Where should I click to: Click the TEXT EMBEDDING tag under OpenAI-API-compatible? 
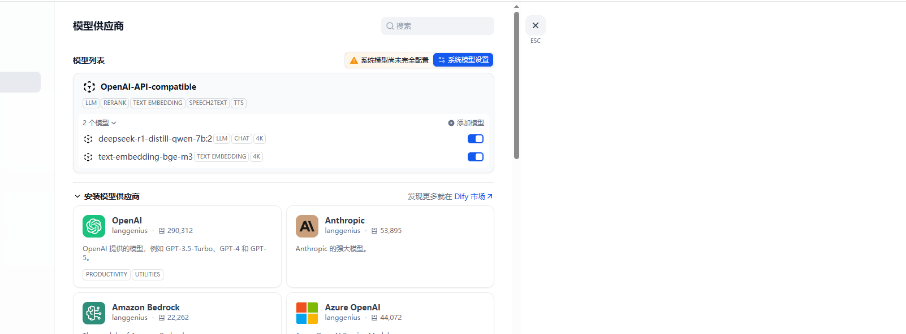point(158,103)
